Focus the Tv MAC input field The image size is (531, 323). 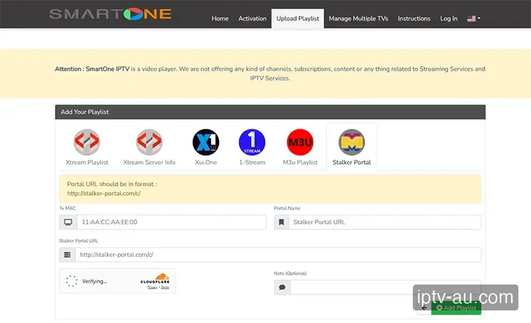click(x=171, y=222)
